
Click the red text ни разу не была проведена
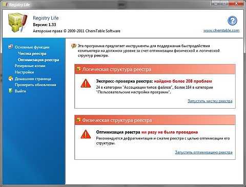coord(170,132)
